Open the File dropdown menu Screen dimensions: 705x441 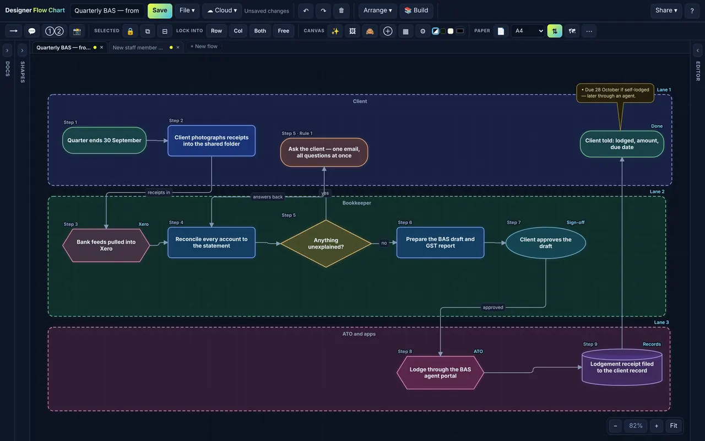click(187, 10)
